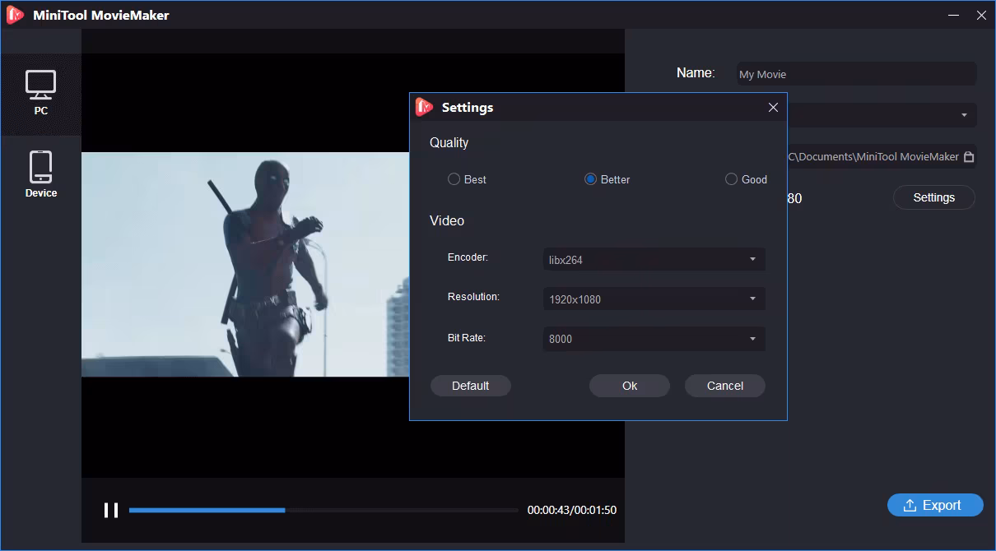Close the MovieMaker window
996x551 pixels.
pyautogui.click(x=980, y=15)
